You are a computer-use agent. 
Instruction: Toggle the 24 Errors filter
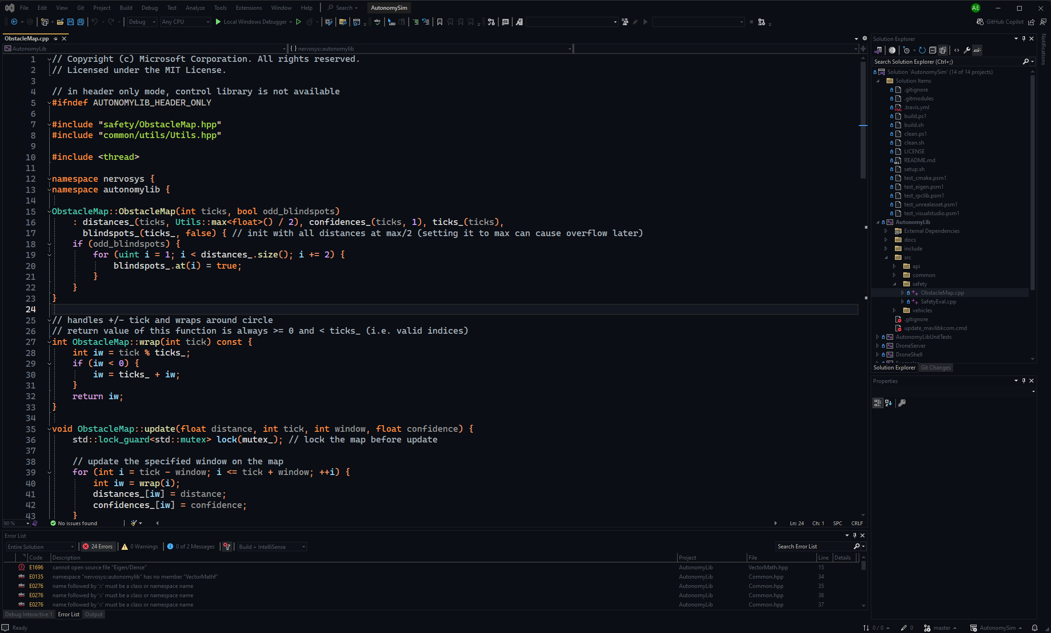click(x=98, y=547)
